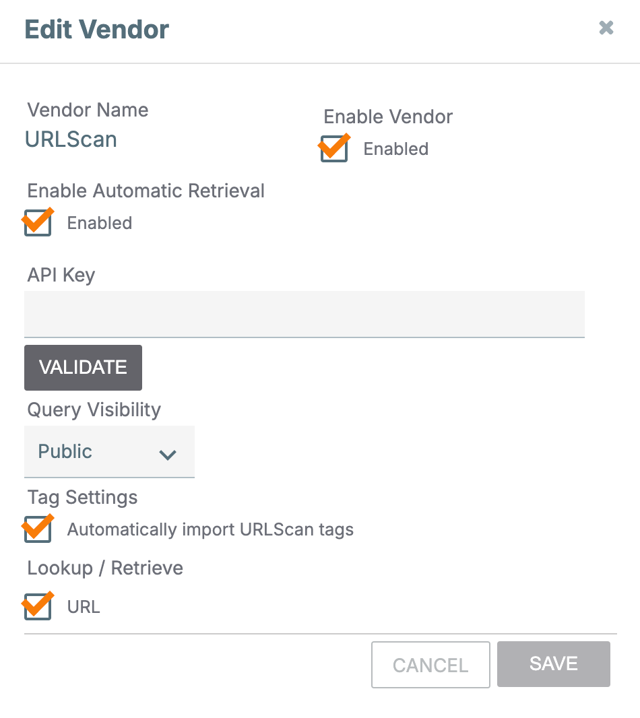Click the Tag Settings section heading
Viewport: 640px width, 718px height.
pyautogui.click(x=82, y=497)
